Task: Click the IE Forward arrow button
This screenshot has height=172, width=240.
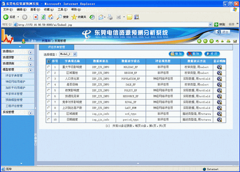Action: click(x=25, y=17)
